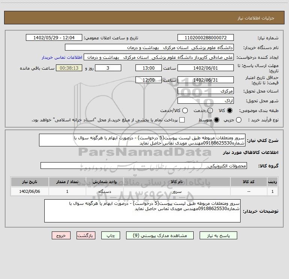The width and height of the screenshot is (289, 279).
Task: Select the کالا radio button
Action: [230, 110]
